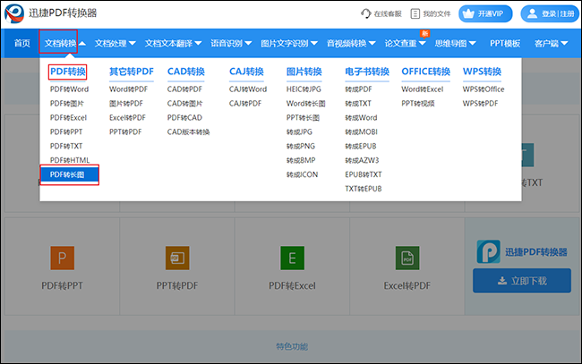Expand the 论文查重 dropdown

point(406,43)
